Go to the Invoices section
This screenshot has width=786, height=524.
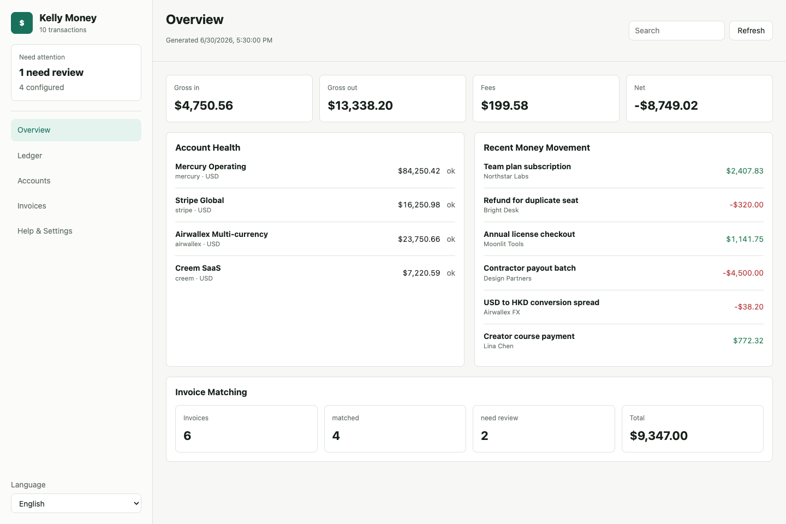point(76,206)
